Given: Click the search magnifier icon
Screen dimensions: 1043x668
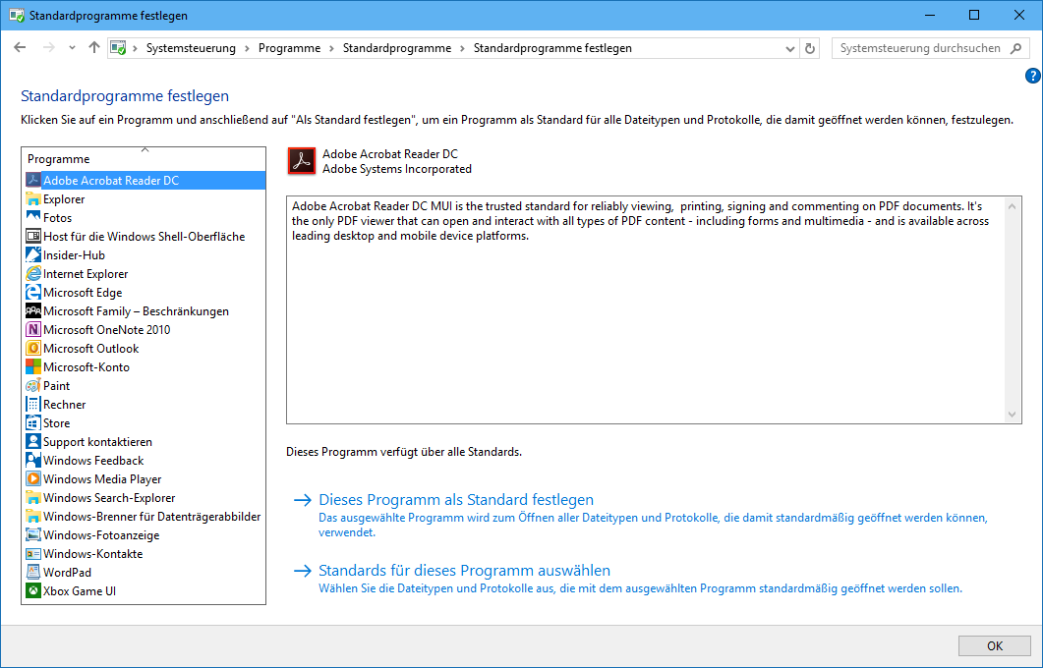Looking at the screenshot, I should tap(1015, 48).
